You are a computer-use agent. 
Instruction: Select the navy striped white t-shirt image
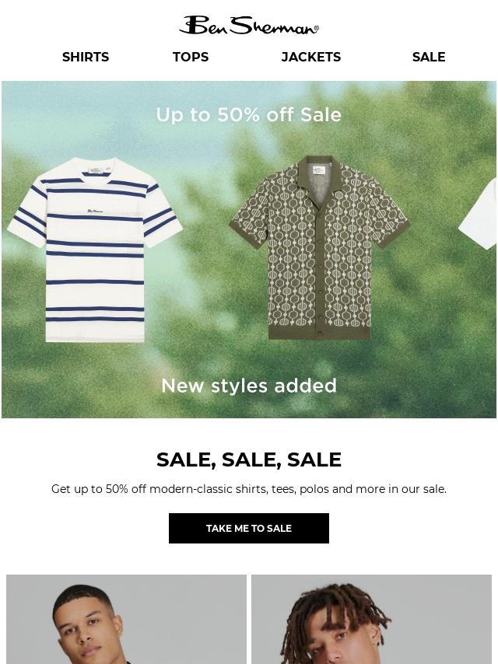click(x=95, y=250)
